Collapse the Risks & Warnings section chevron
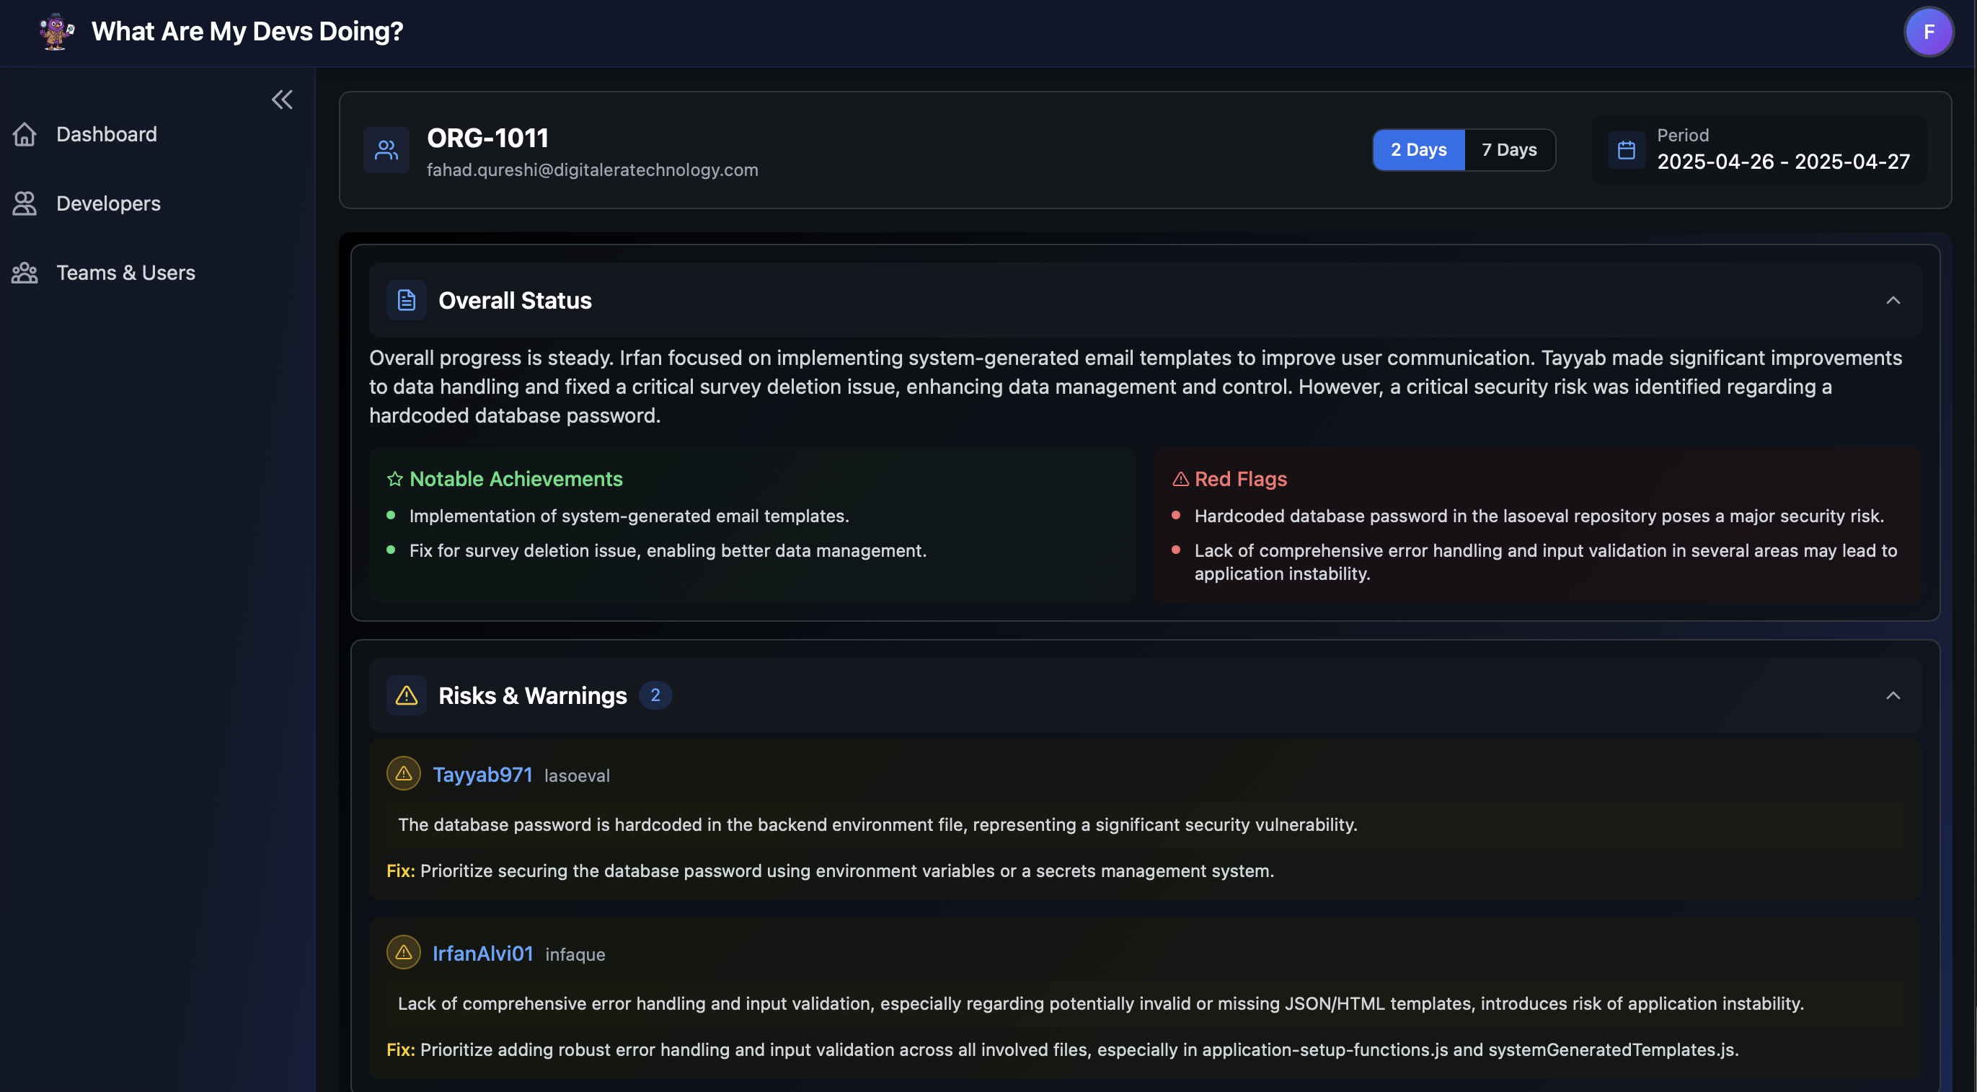Image resolution: width=1977 pixels, height=1092 pixels. (x=1893, y=696)
